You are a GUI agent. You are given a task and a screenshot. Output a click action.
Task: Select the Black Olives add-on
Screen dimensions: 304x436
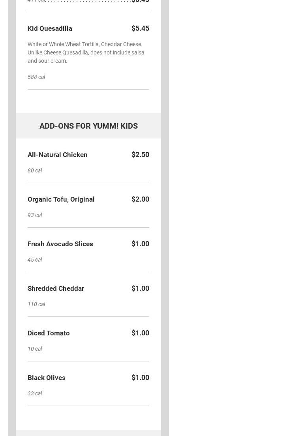coord(47,378)
